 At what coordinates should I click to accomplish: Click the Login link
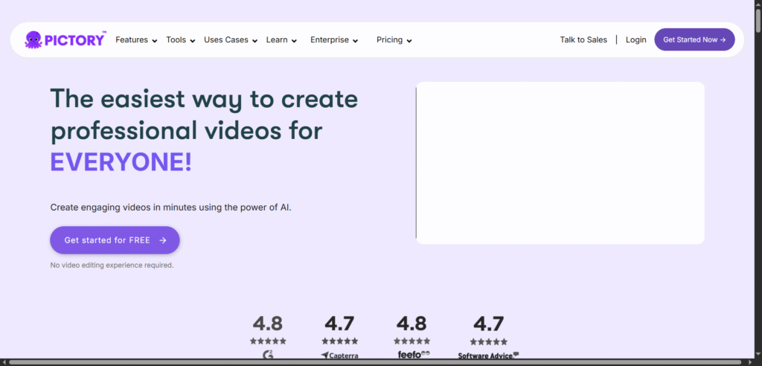pyautogui.click(x=635, y=40)
